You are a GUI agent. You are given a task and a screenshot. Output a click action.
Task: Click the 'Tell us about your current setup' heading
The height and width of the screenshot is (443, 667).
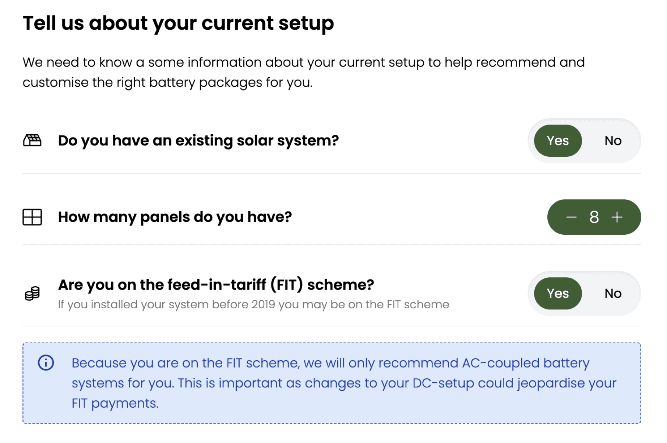(x=178, y=23)
